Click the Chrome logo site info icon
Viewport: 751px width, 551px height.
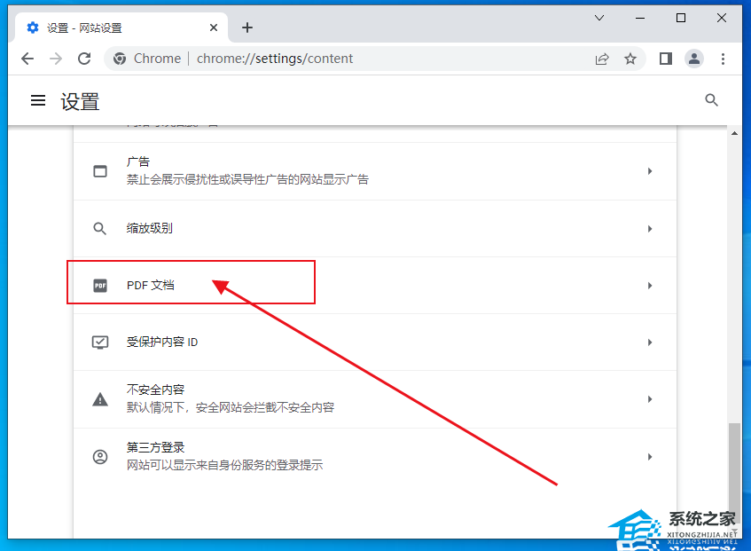click(x=120, y=59)
